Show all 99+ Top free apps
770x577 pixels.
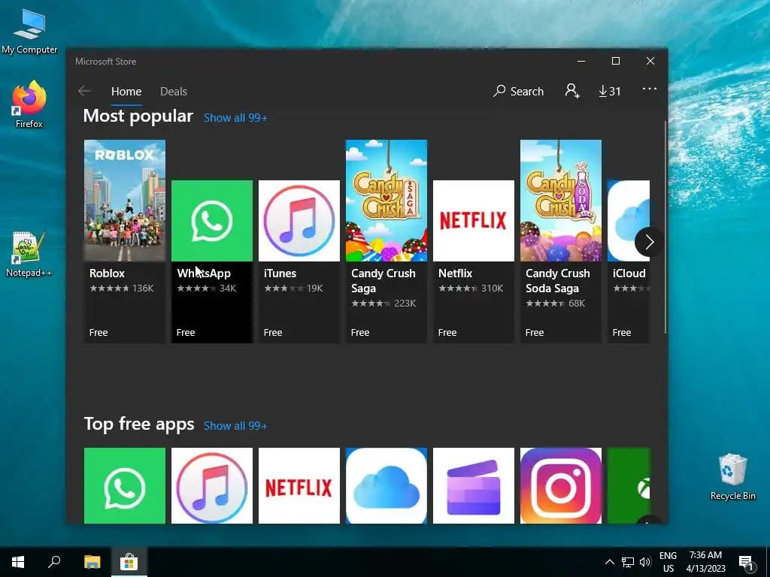[235, 426]
